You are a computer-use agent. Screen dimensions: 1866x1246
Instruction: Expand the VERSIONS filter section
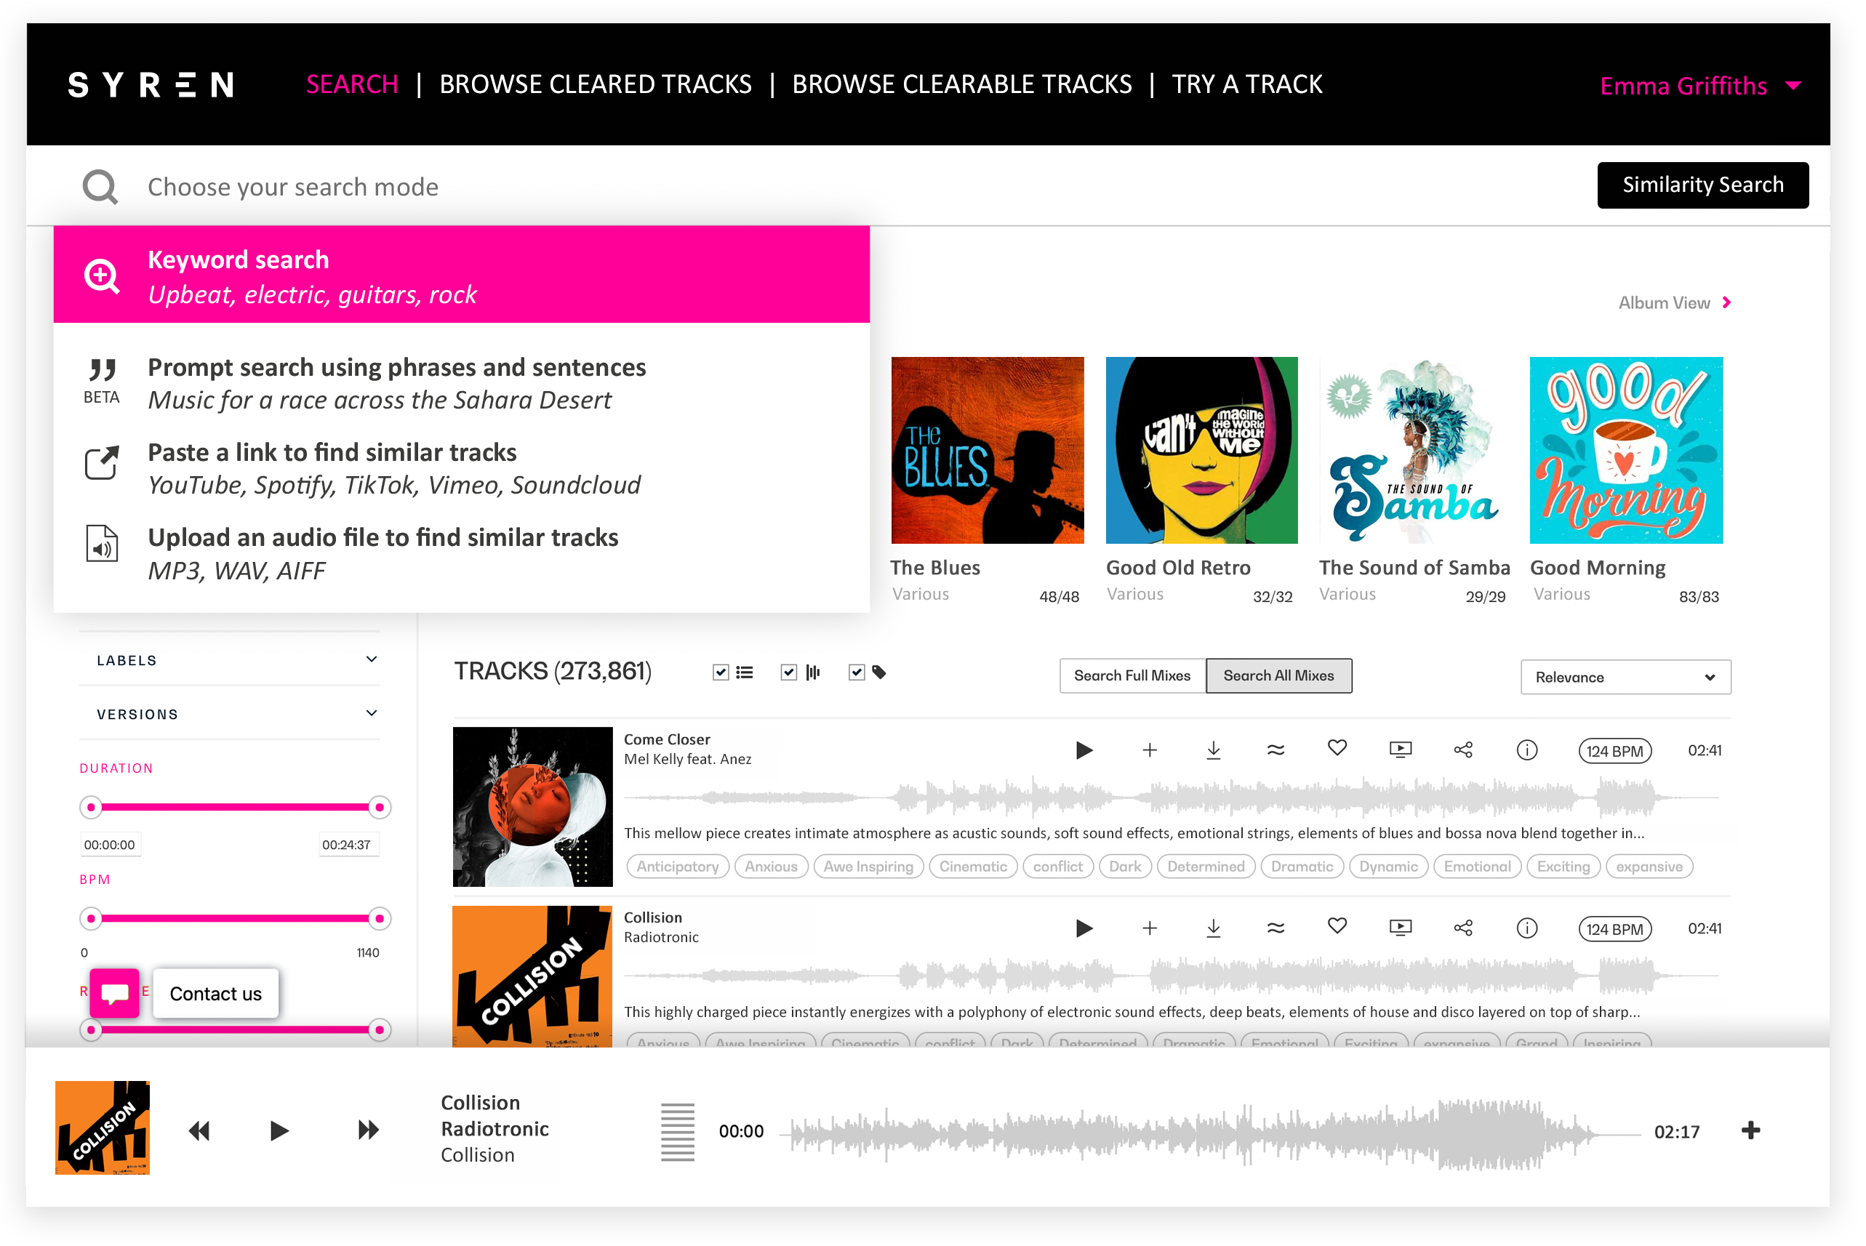pyautogui.click(x=233, y=713)
